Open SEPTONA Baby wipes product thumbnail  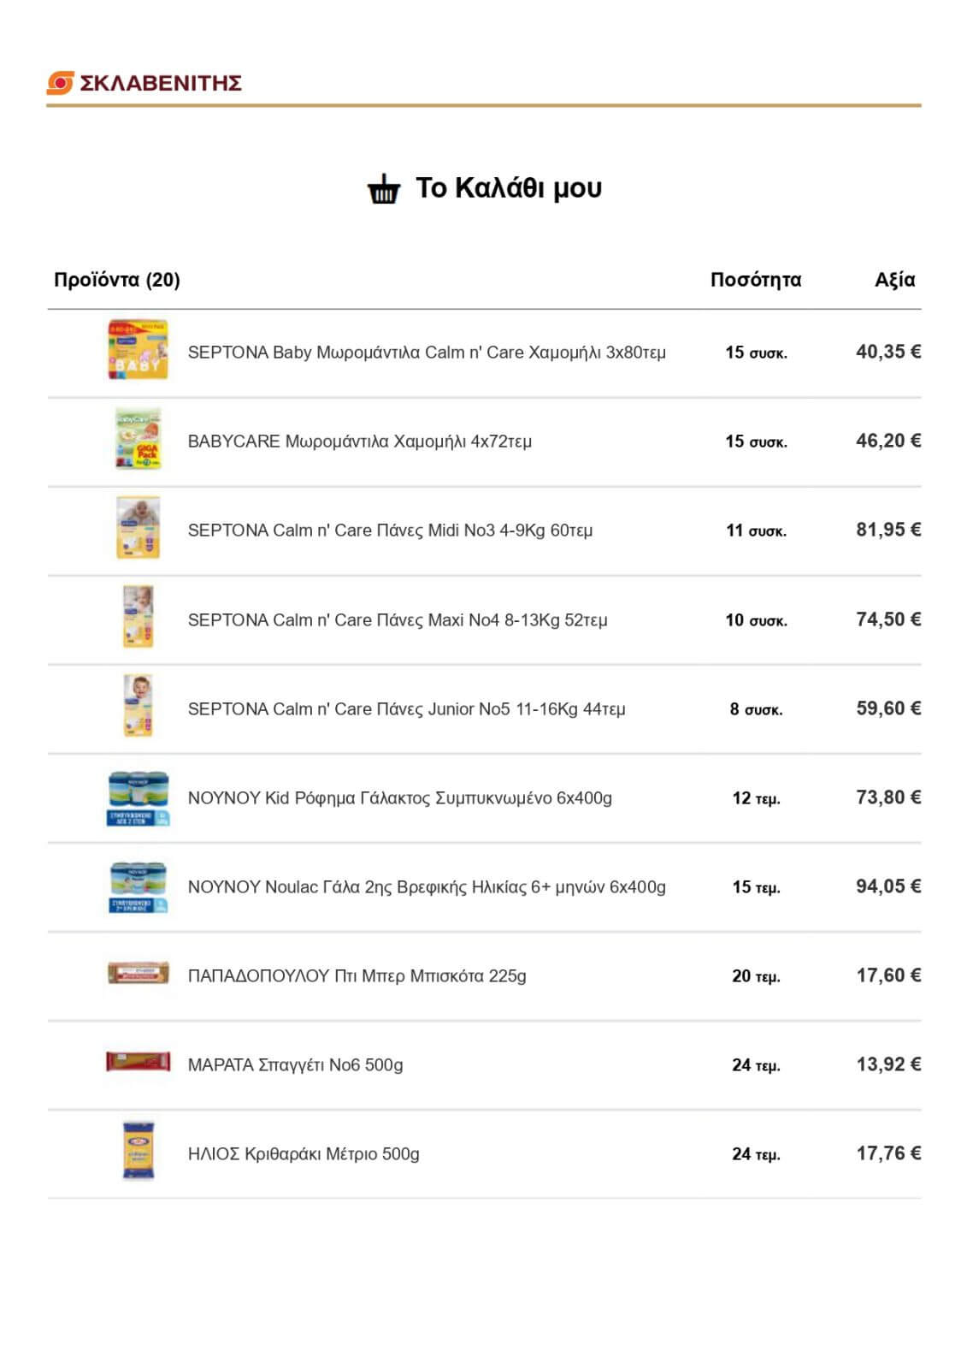pyautogui.click(x=138, y=350)
